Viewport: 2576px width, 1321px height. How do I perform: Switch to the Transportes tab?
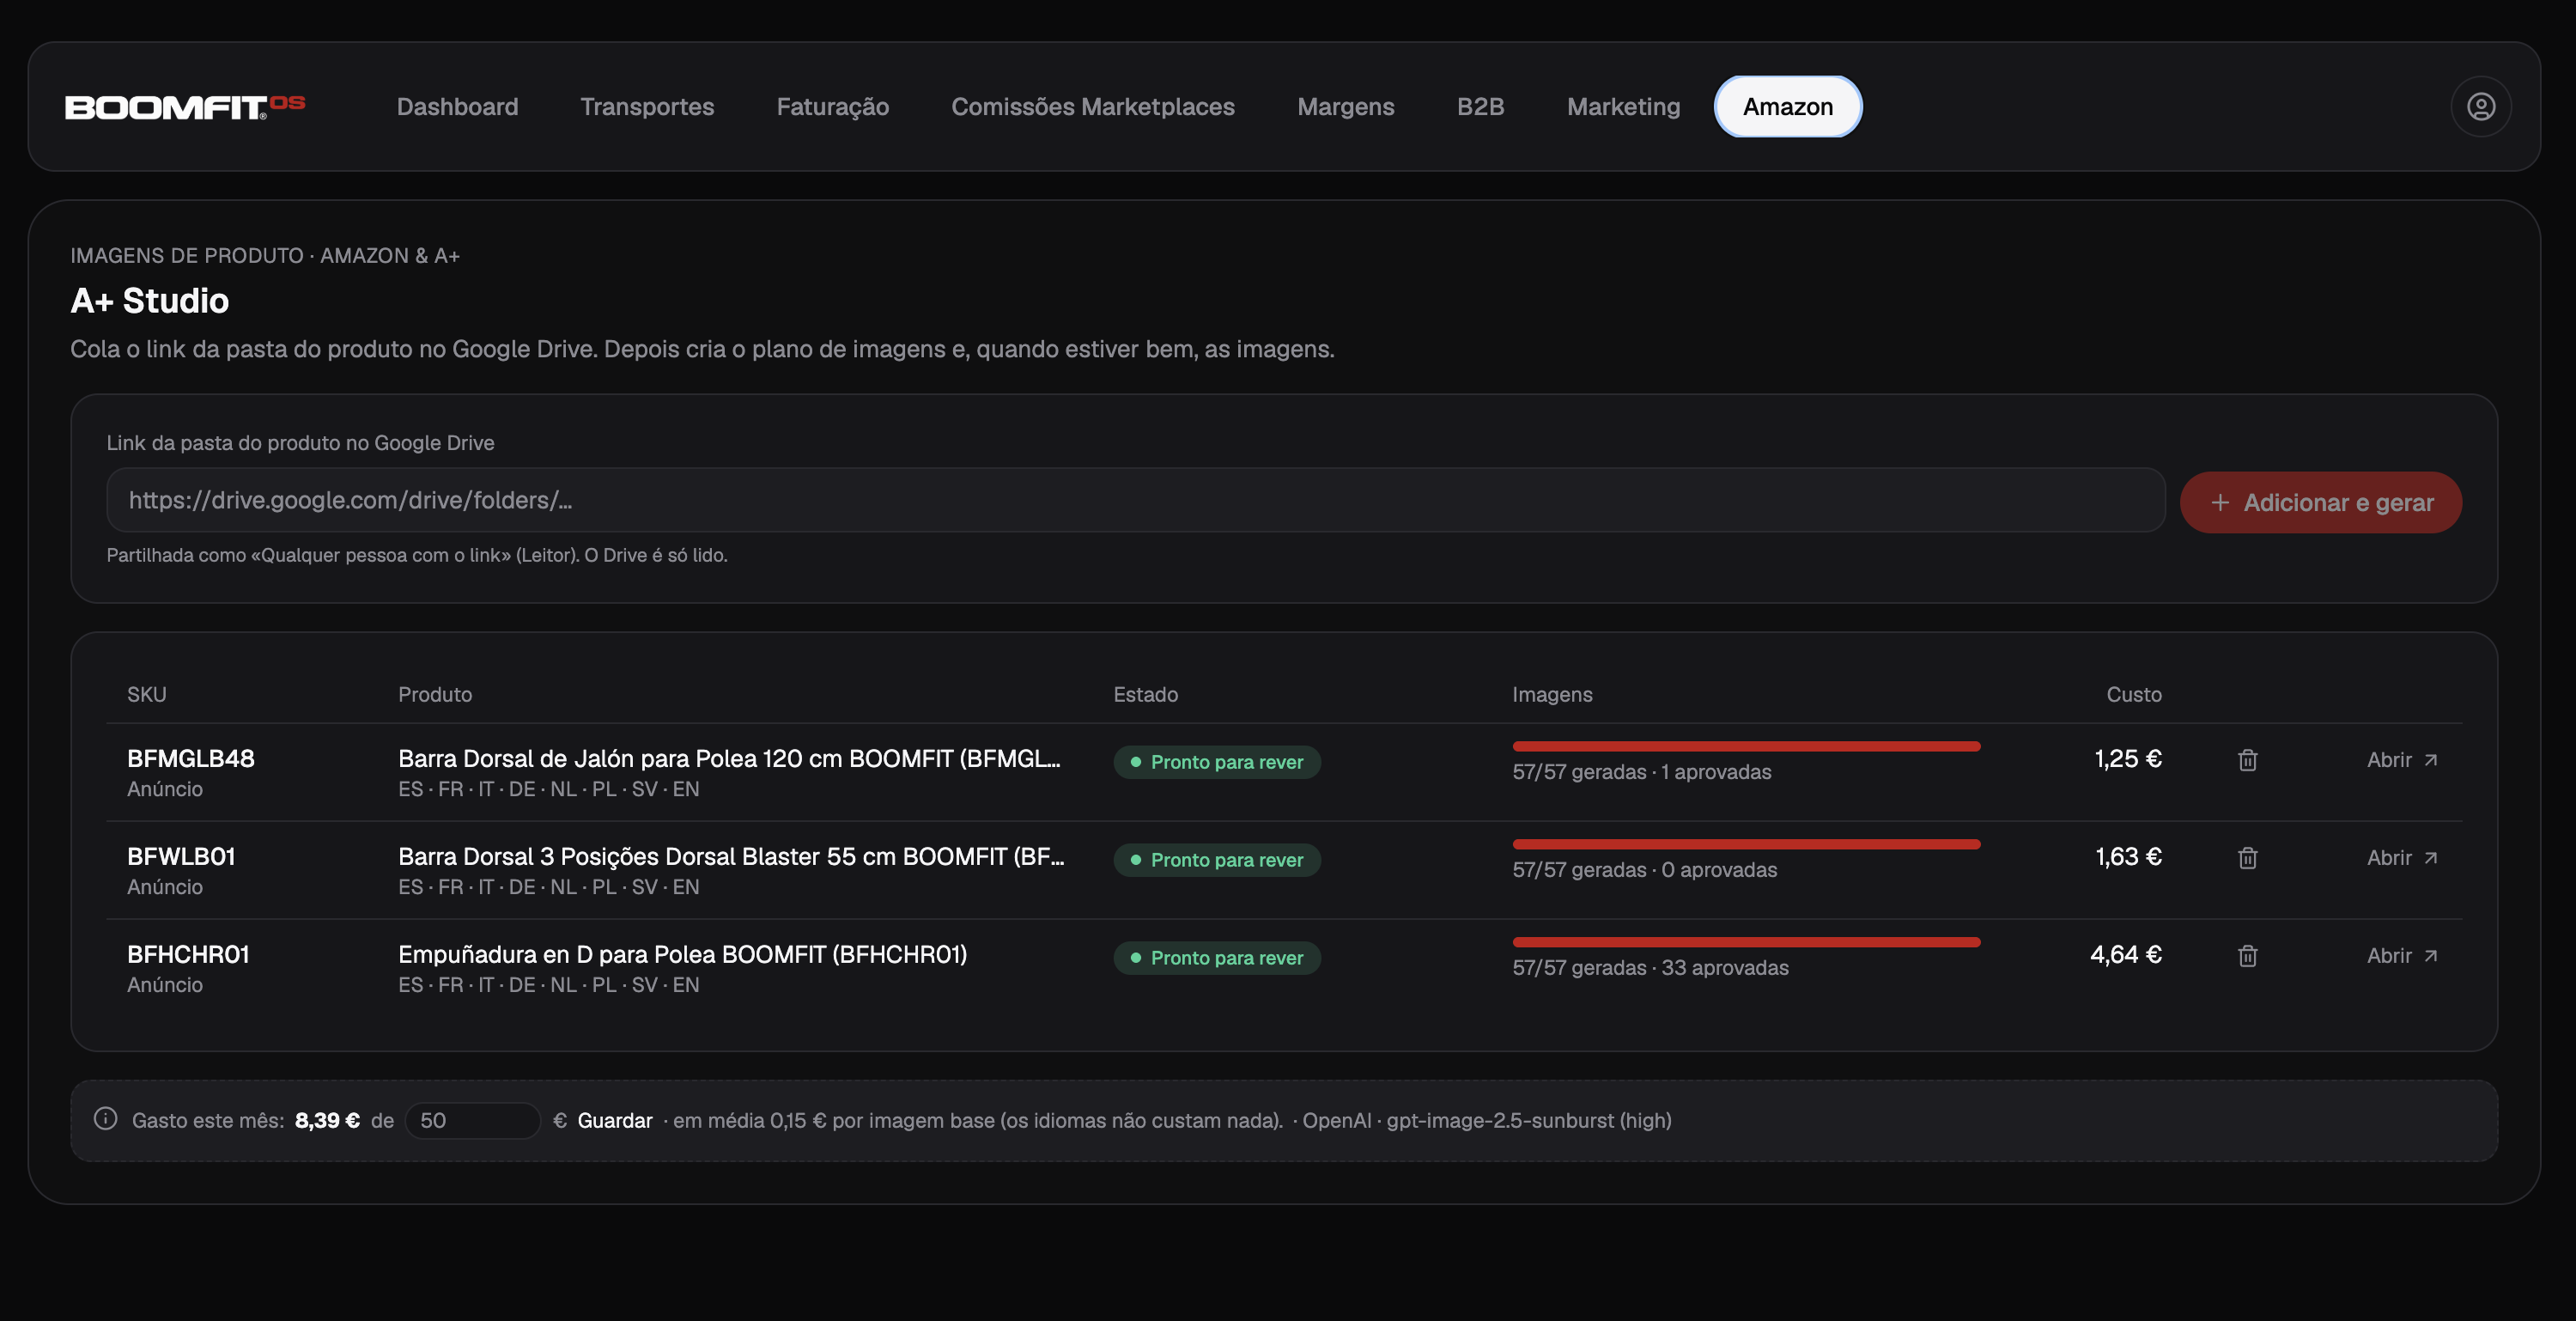[647, 106]
